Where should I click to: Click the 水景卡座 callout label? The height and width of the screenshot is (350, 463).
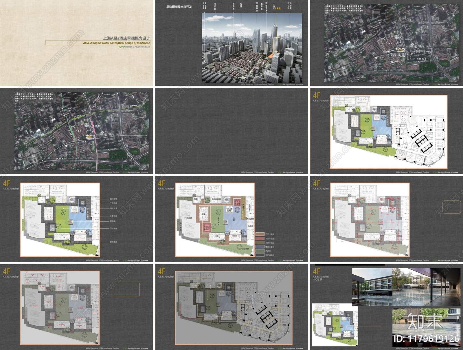tap(113, 216)
